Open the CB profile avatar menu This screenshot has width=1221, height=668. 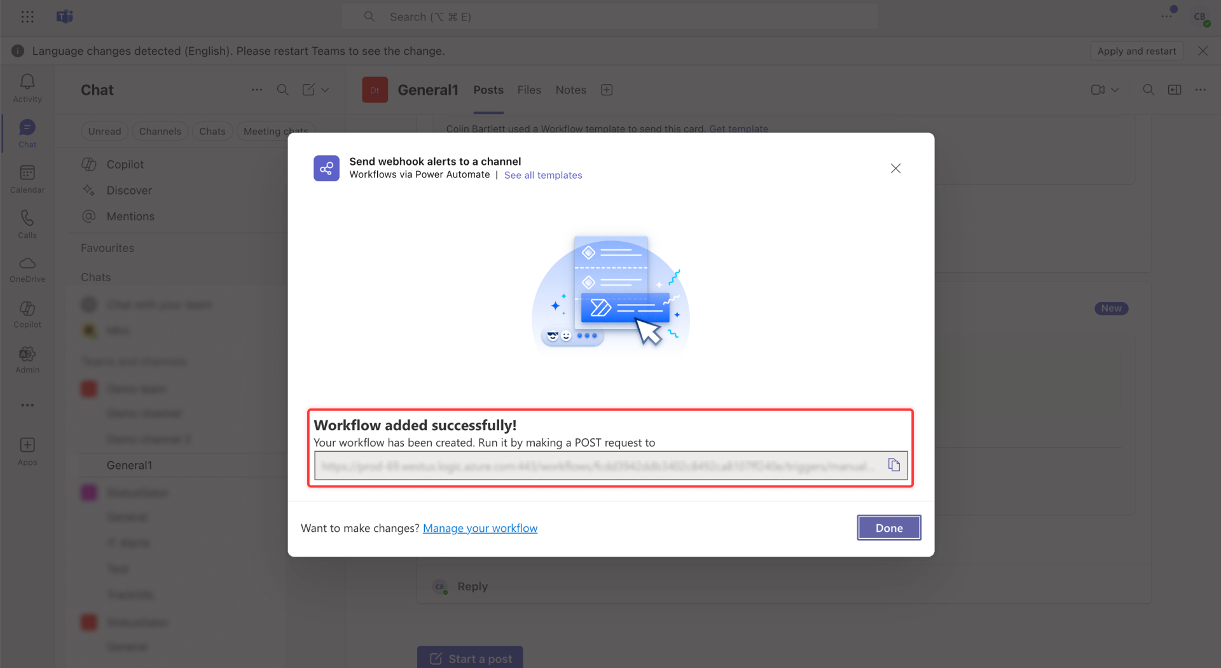[1200, 17]
